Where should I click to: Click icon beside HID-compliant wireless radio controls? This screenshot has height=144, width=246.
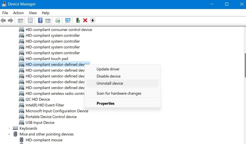[x=22, y=94]
